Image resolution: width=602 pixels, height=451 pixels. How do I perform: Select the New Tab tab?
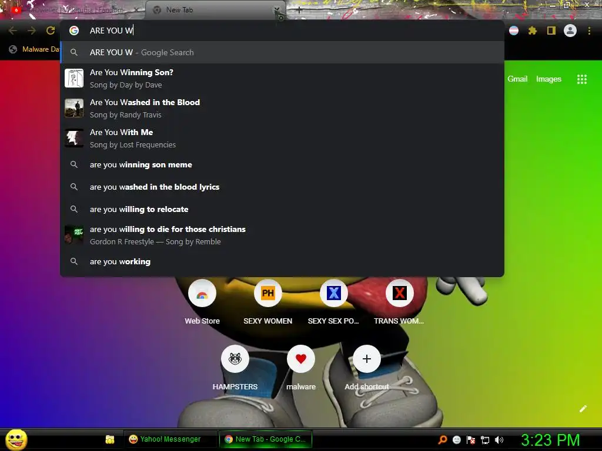pyautogui.click(x=215, y=10)
